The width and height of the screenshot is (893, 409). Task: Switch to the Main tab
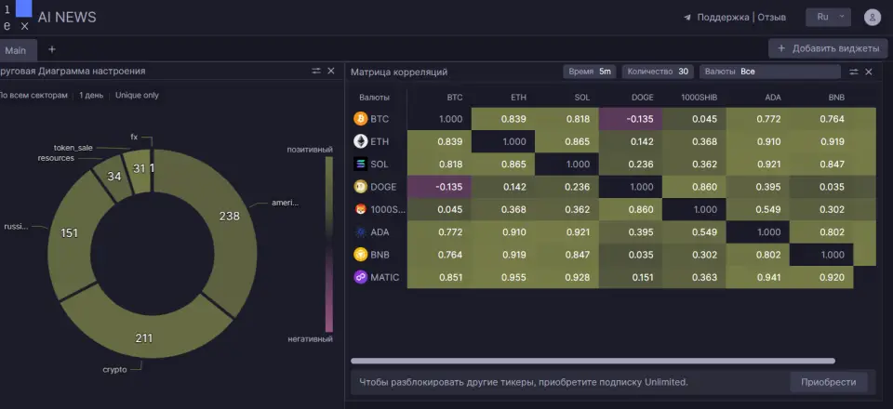[17, 50]
